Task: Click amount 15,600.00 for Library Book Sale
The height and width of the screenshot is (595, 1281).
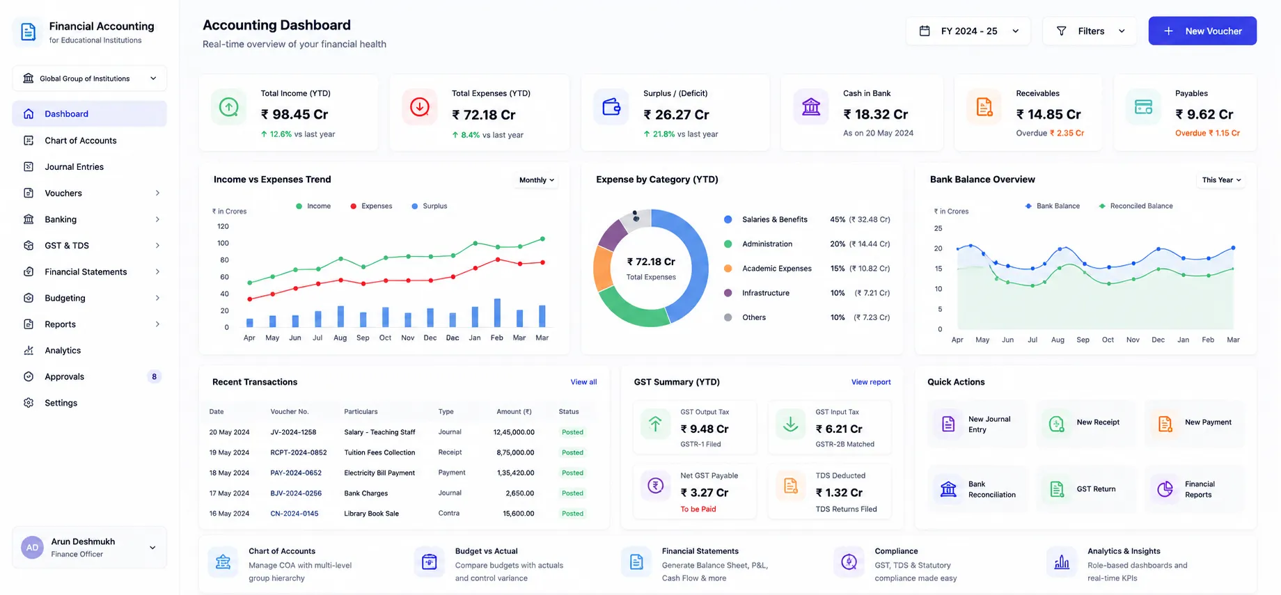Action: [x=519, y=514]
